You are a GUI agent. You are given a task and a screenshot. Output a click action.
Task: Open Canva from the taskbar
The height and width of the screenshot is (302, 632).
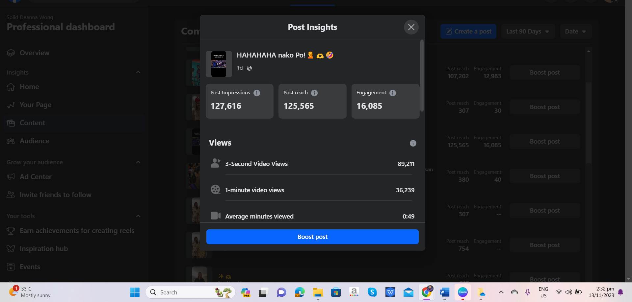point(463,292)
